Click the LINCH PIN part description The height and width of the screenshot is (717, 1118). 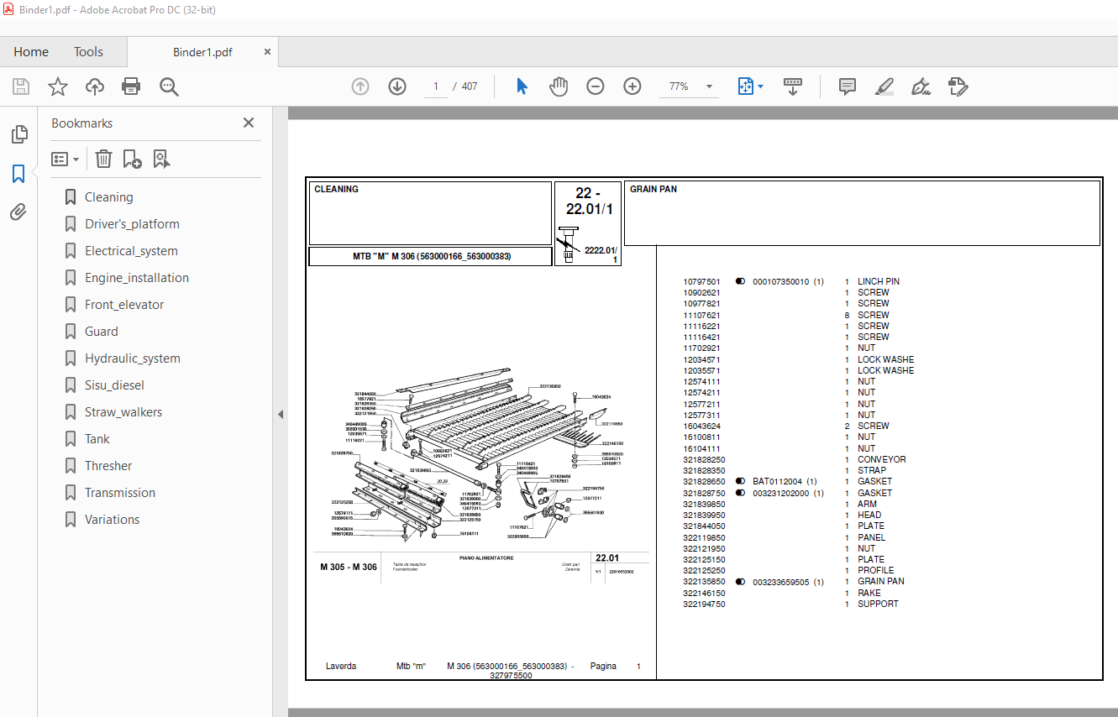click(x=879, y=282)
